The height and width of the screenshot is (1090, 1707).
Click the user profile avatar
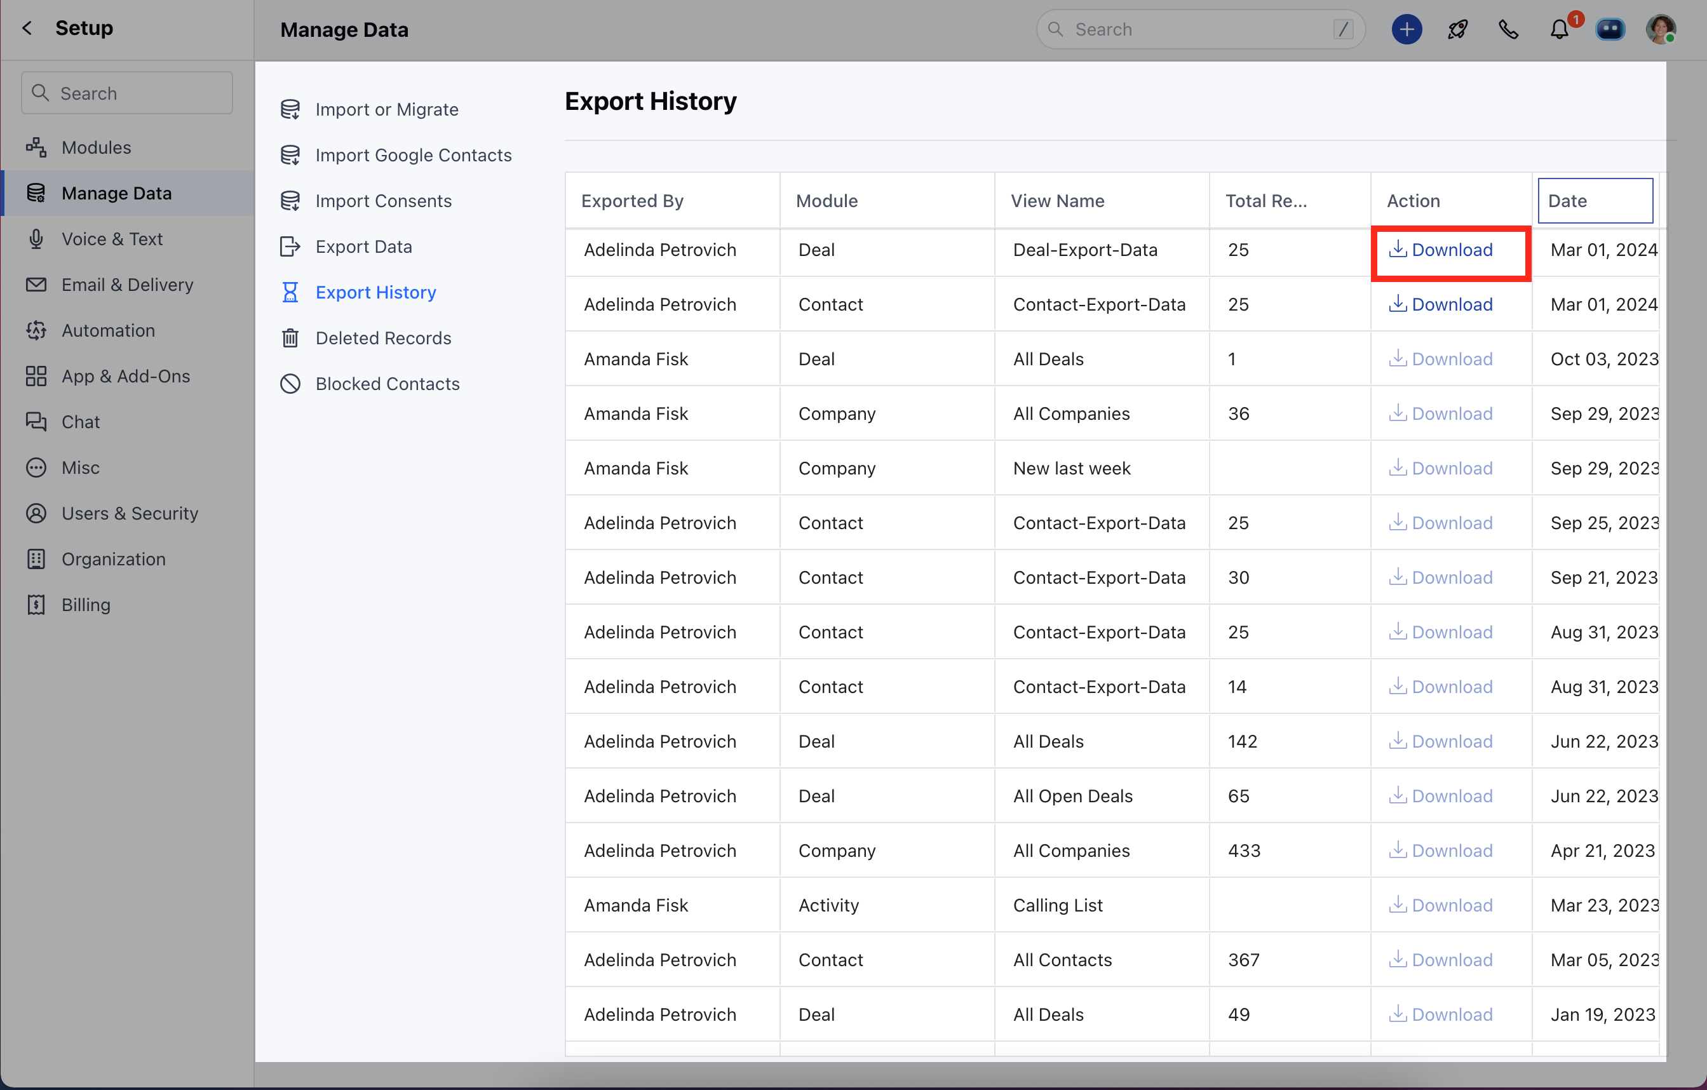point(1662,29)
